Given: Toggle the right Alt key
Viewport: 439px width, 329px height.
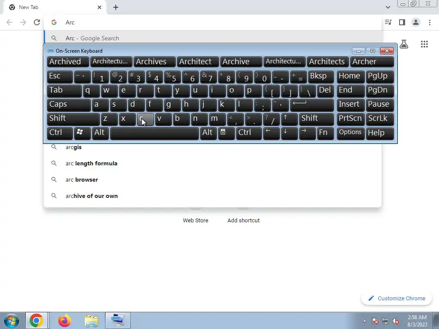Looking at the screenshot, I should [x=208, y=133].
